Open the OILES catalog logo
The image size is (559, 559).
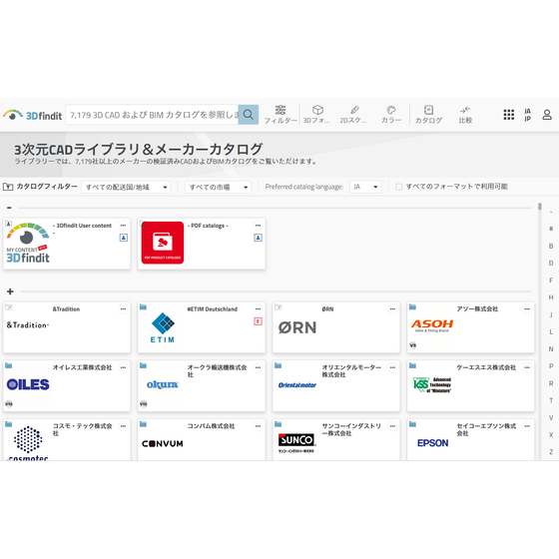tap(28, 384)
